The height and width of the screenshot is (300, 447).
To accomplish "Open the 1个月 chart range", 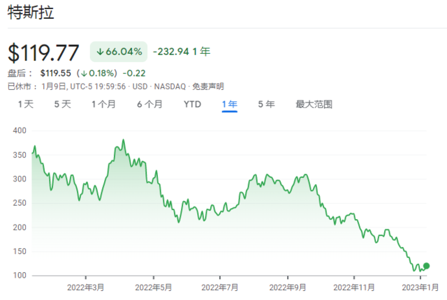I will pos(103,104).
